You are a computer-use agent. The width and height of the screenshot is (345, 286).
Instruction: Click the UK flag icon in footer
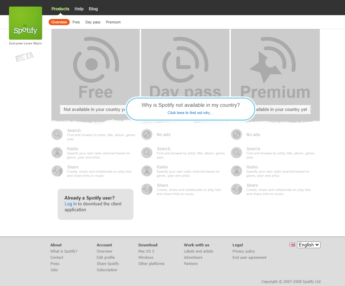[x=292, y=245]
